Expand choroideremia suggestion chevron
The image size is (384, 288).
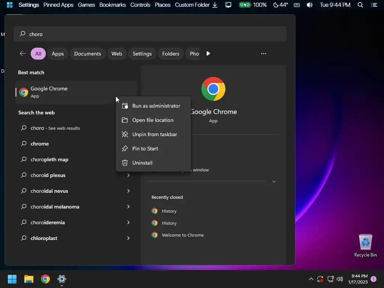pyautogui.click(x=128, y=222)
